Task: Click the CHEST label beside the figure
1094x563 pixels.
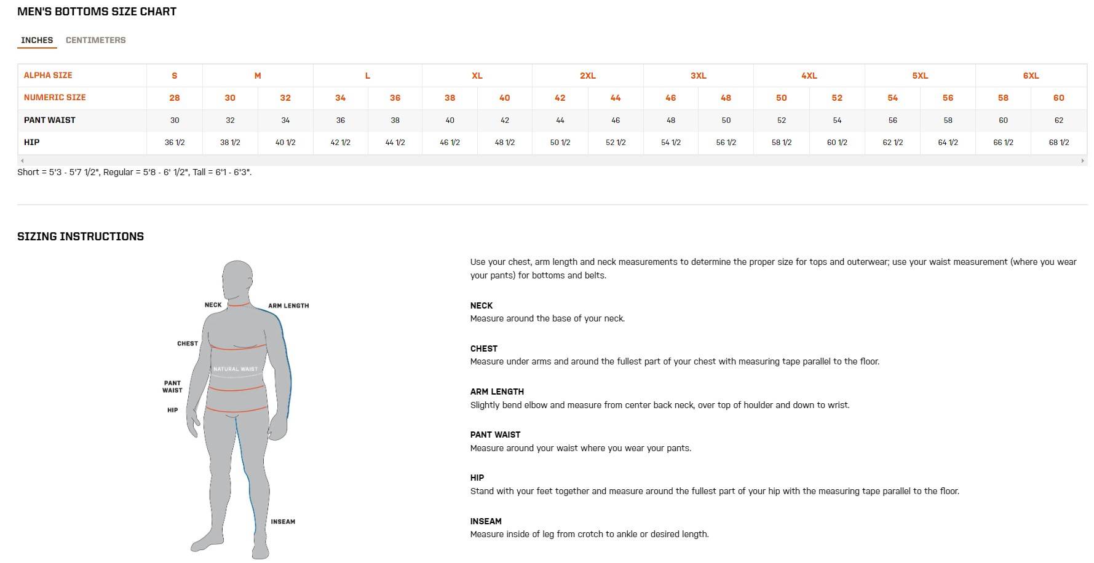Action: coord(188,344)
